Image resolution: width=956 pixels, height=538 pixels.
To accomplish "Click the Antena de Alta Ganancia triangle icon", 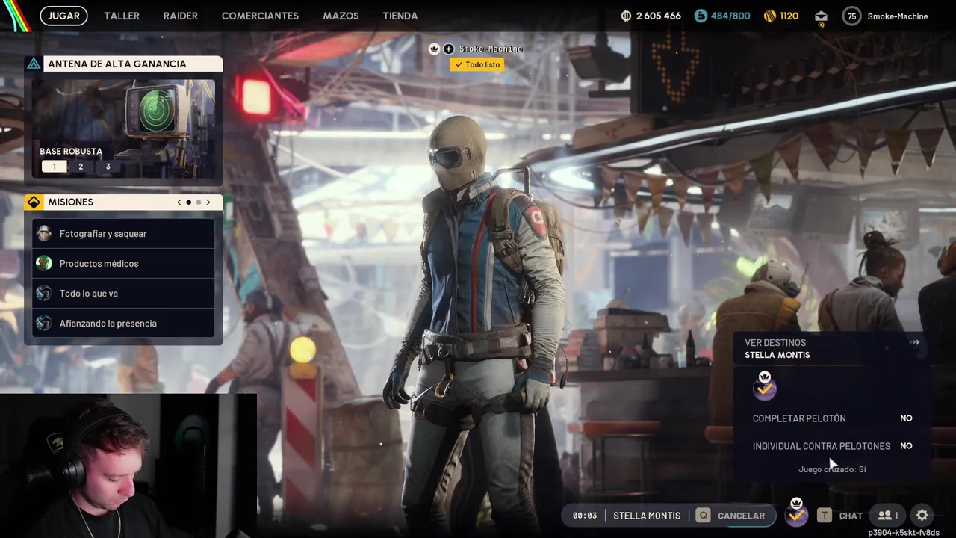I will pyautogui.click(x=34, y=64).
